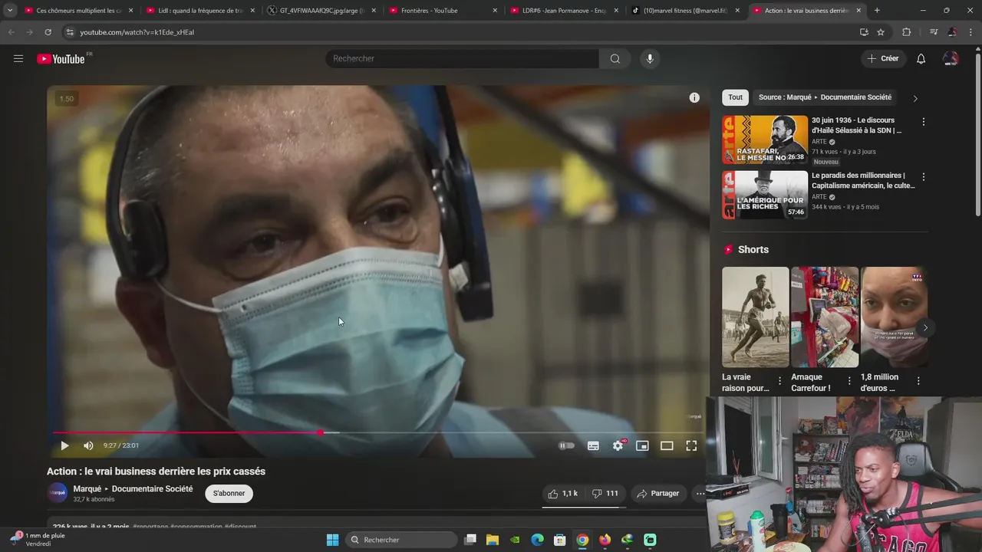Switch to Frontières - YouTube tab
The height and width of the screenshot is (552, 982).
click(x=443, y=11)
